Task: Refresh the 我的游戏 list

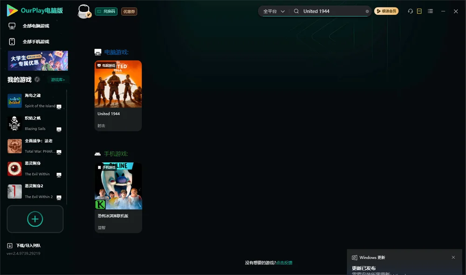Action: tap(37, 79)
